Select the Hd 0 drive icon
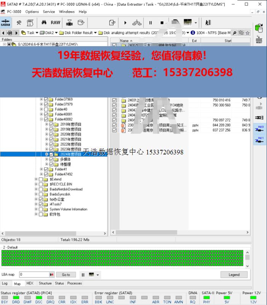Viewport: 267px width, 305px height. (260, 128)
